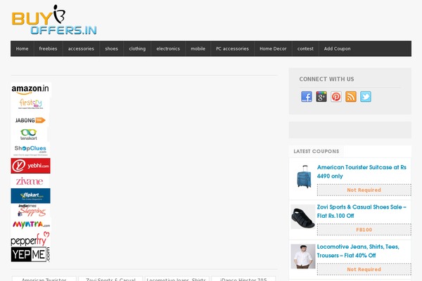Viewport: 422px width, 281px height.
Task: Open the Pinterest social icon
Action: (x=336, y=96)
